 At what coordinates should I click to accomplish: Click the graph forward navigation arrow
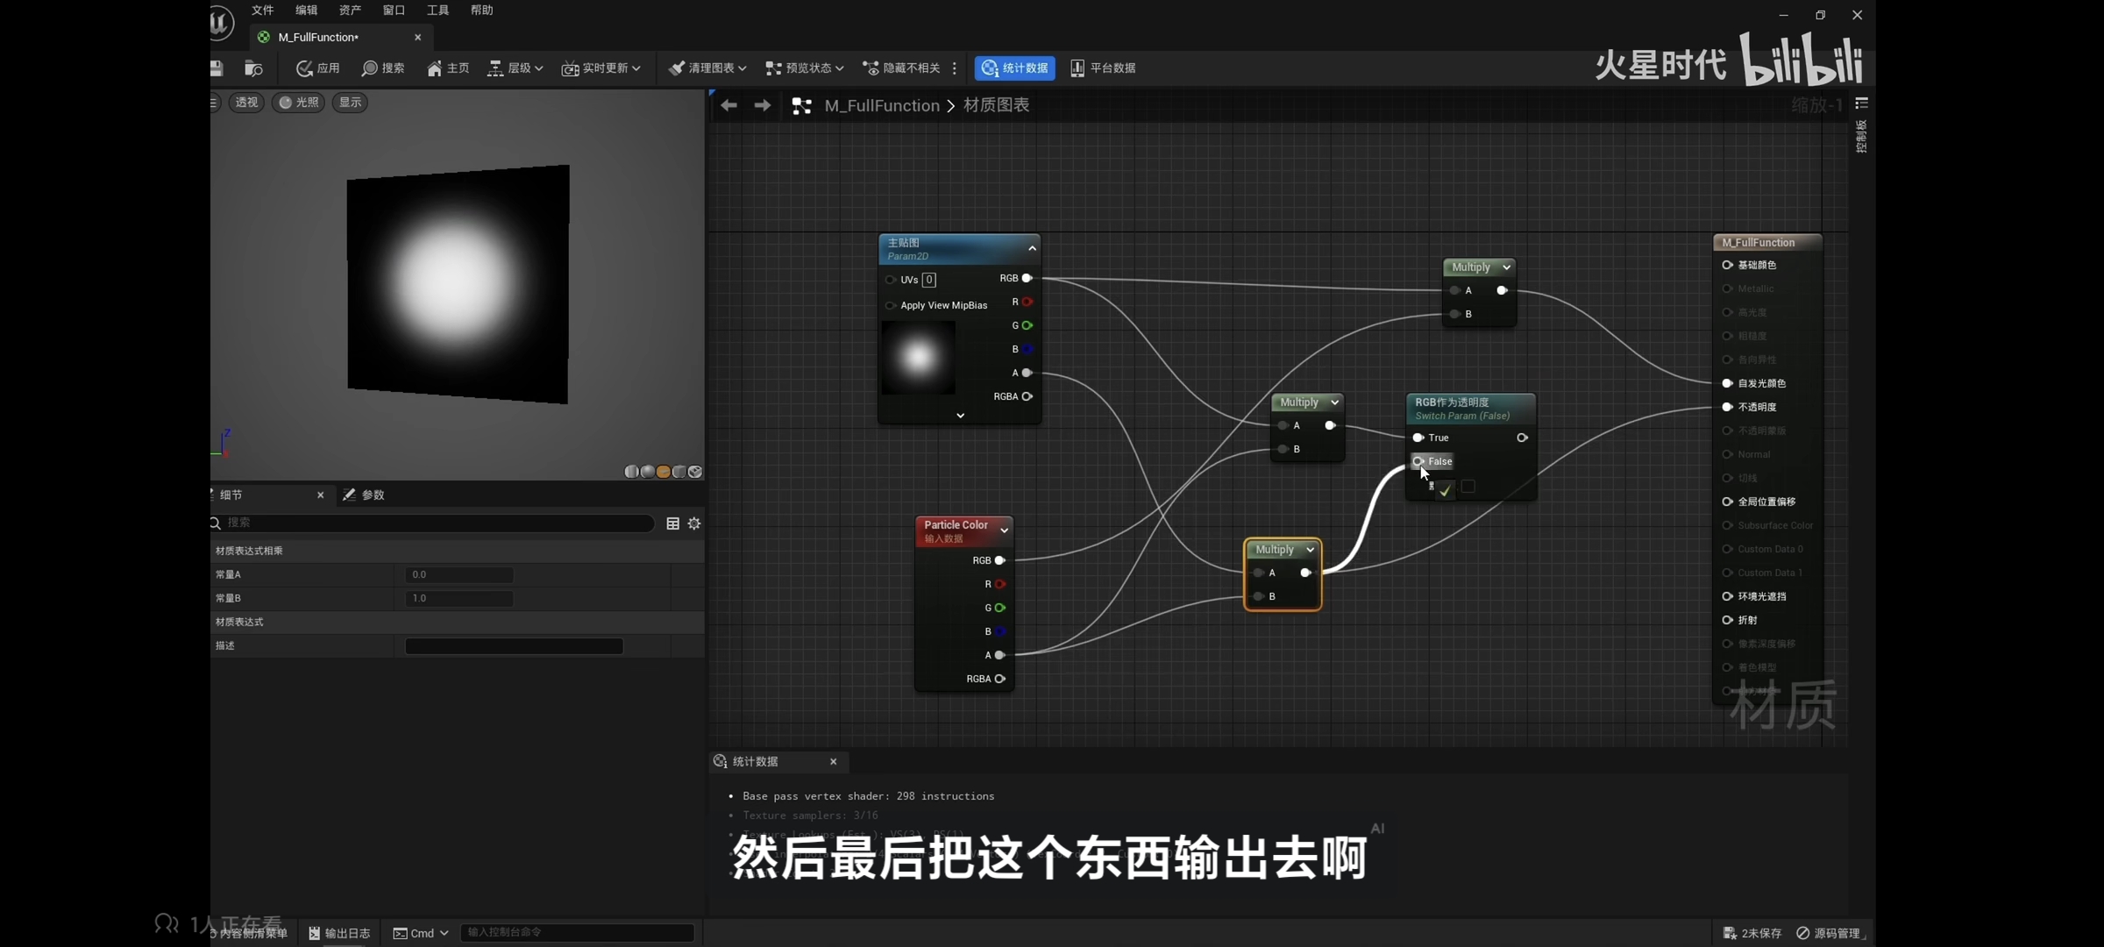pyautogui.click(x=763, y=105)
